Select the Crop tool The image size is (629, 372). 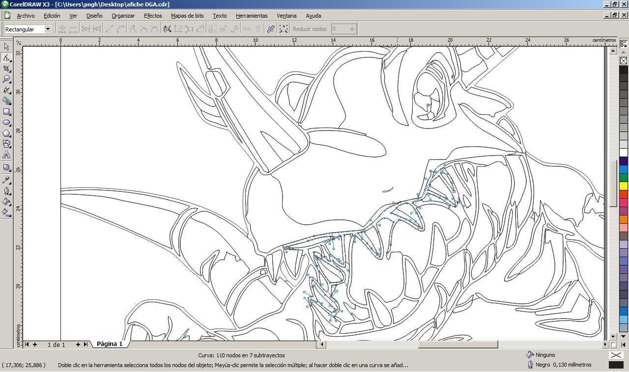[6, 68]
